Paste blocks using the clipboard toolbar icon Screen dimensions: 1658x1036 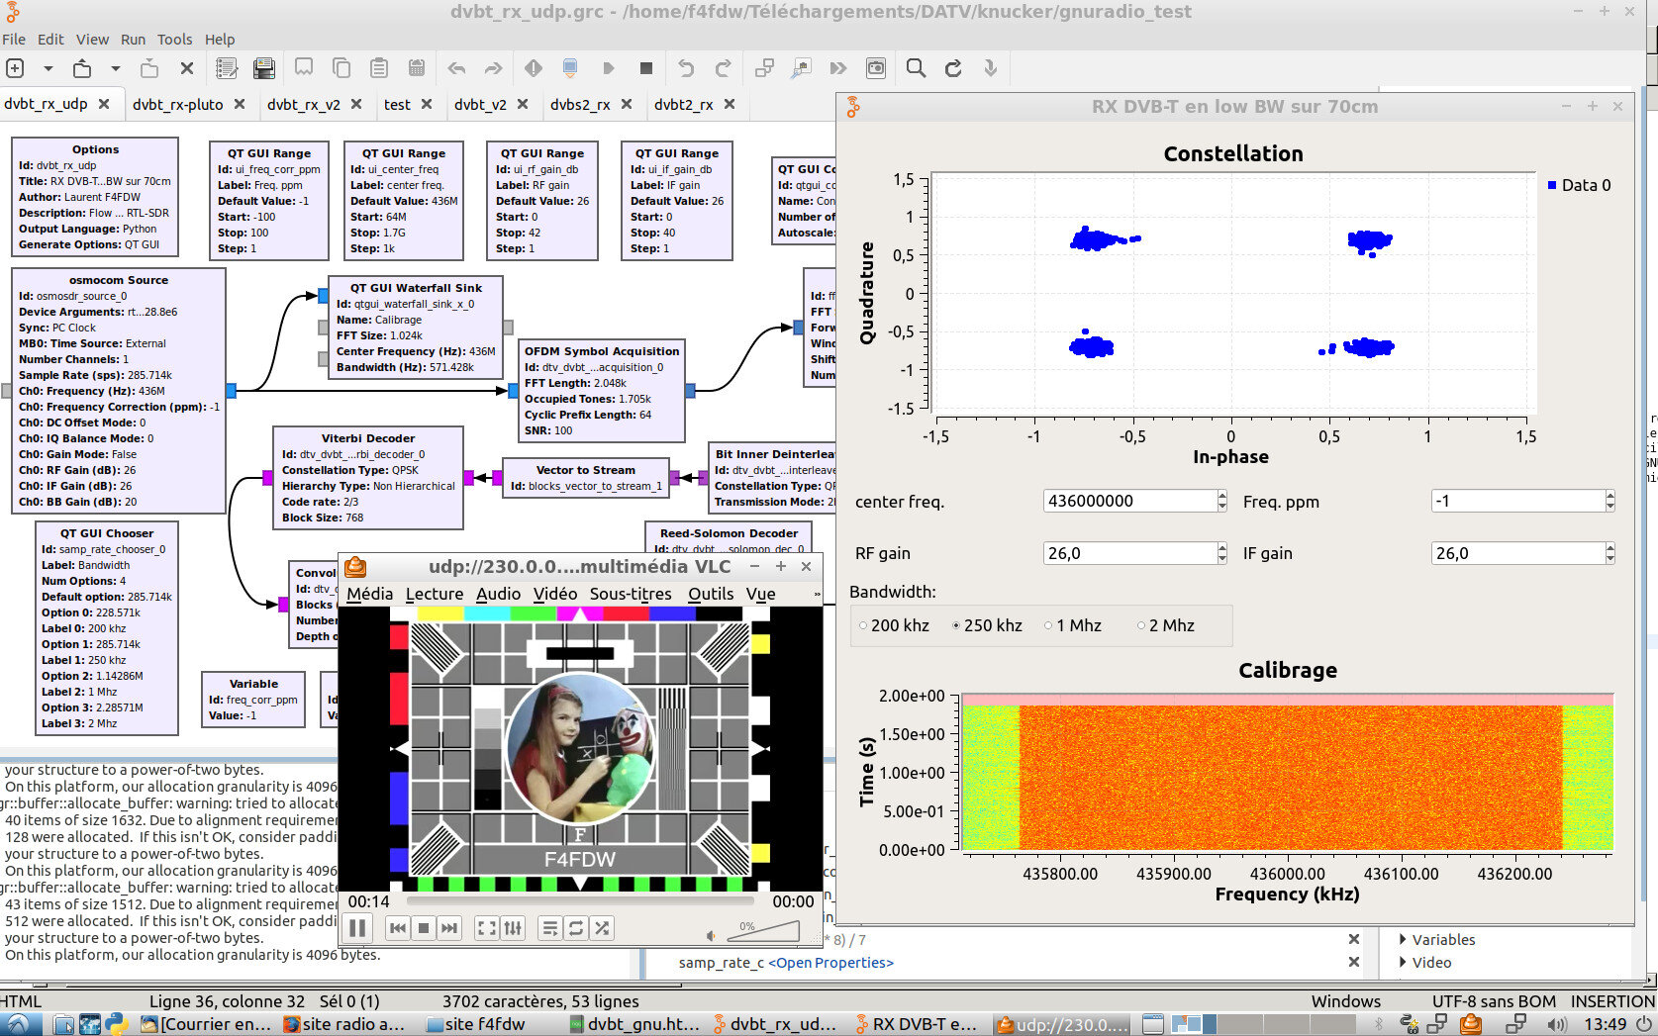click(379, 68)
